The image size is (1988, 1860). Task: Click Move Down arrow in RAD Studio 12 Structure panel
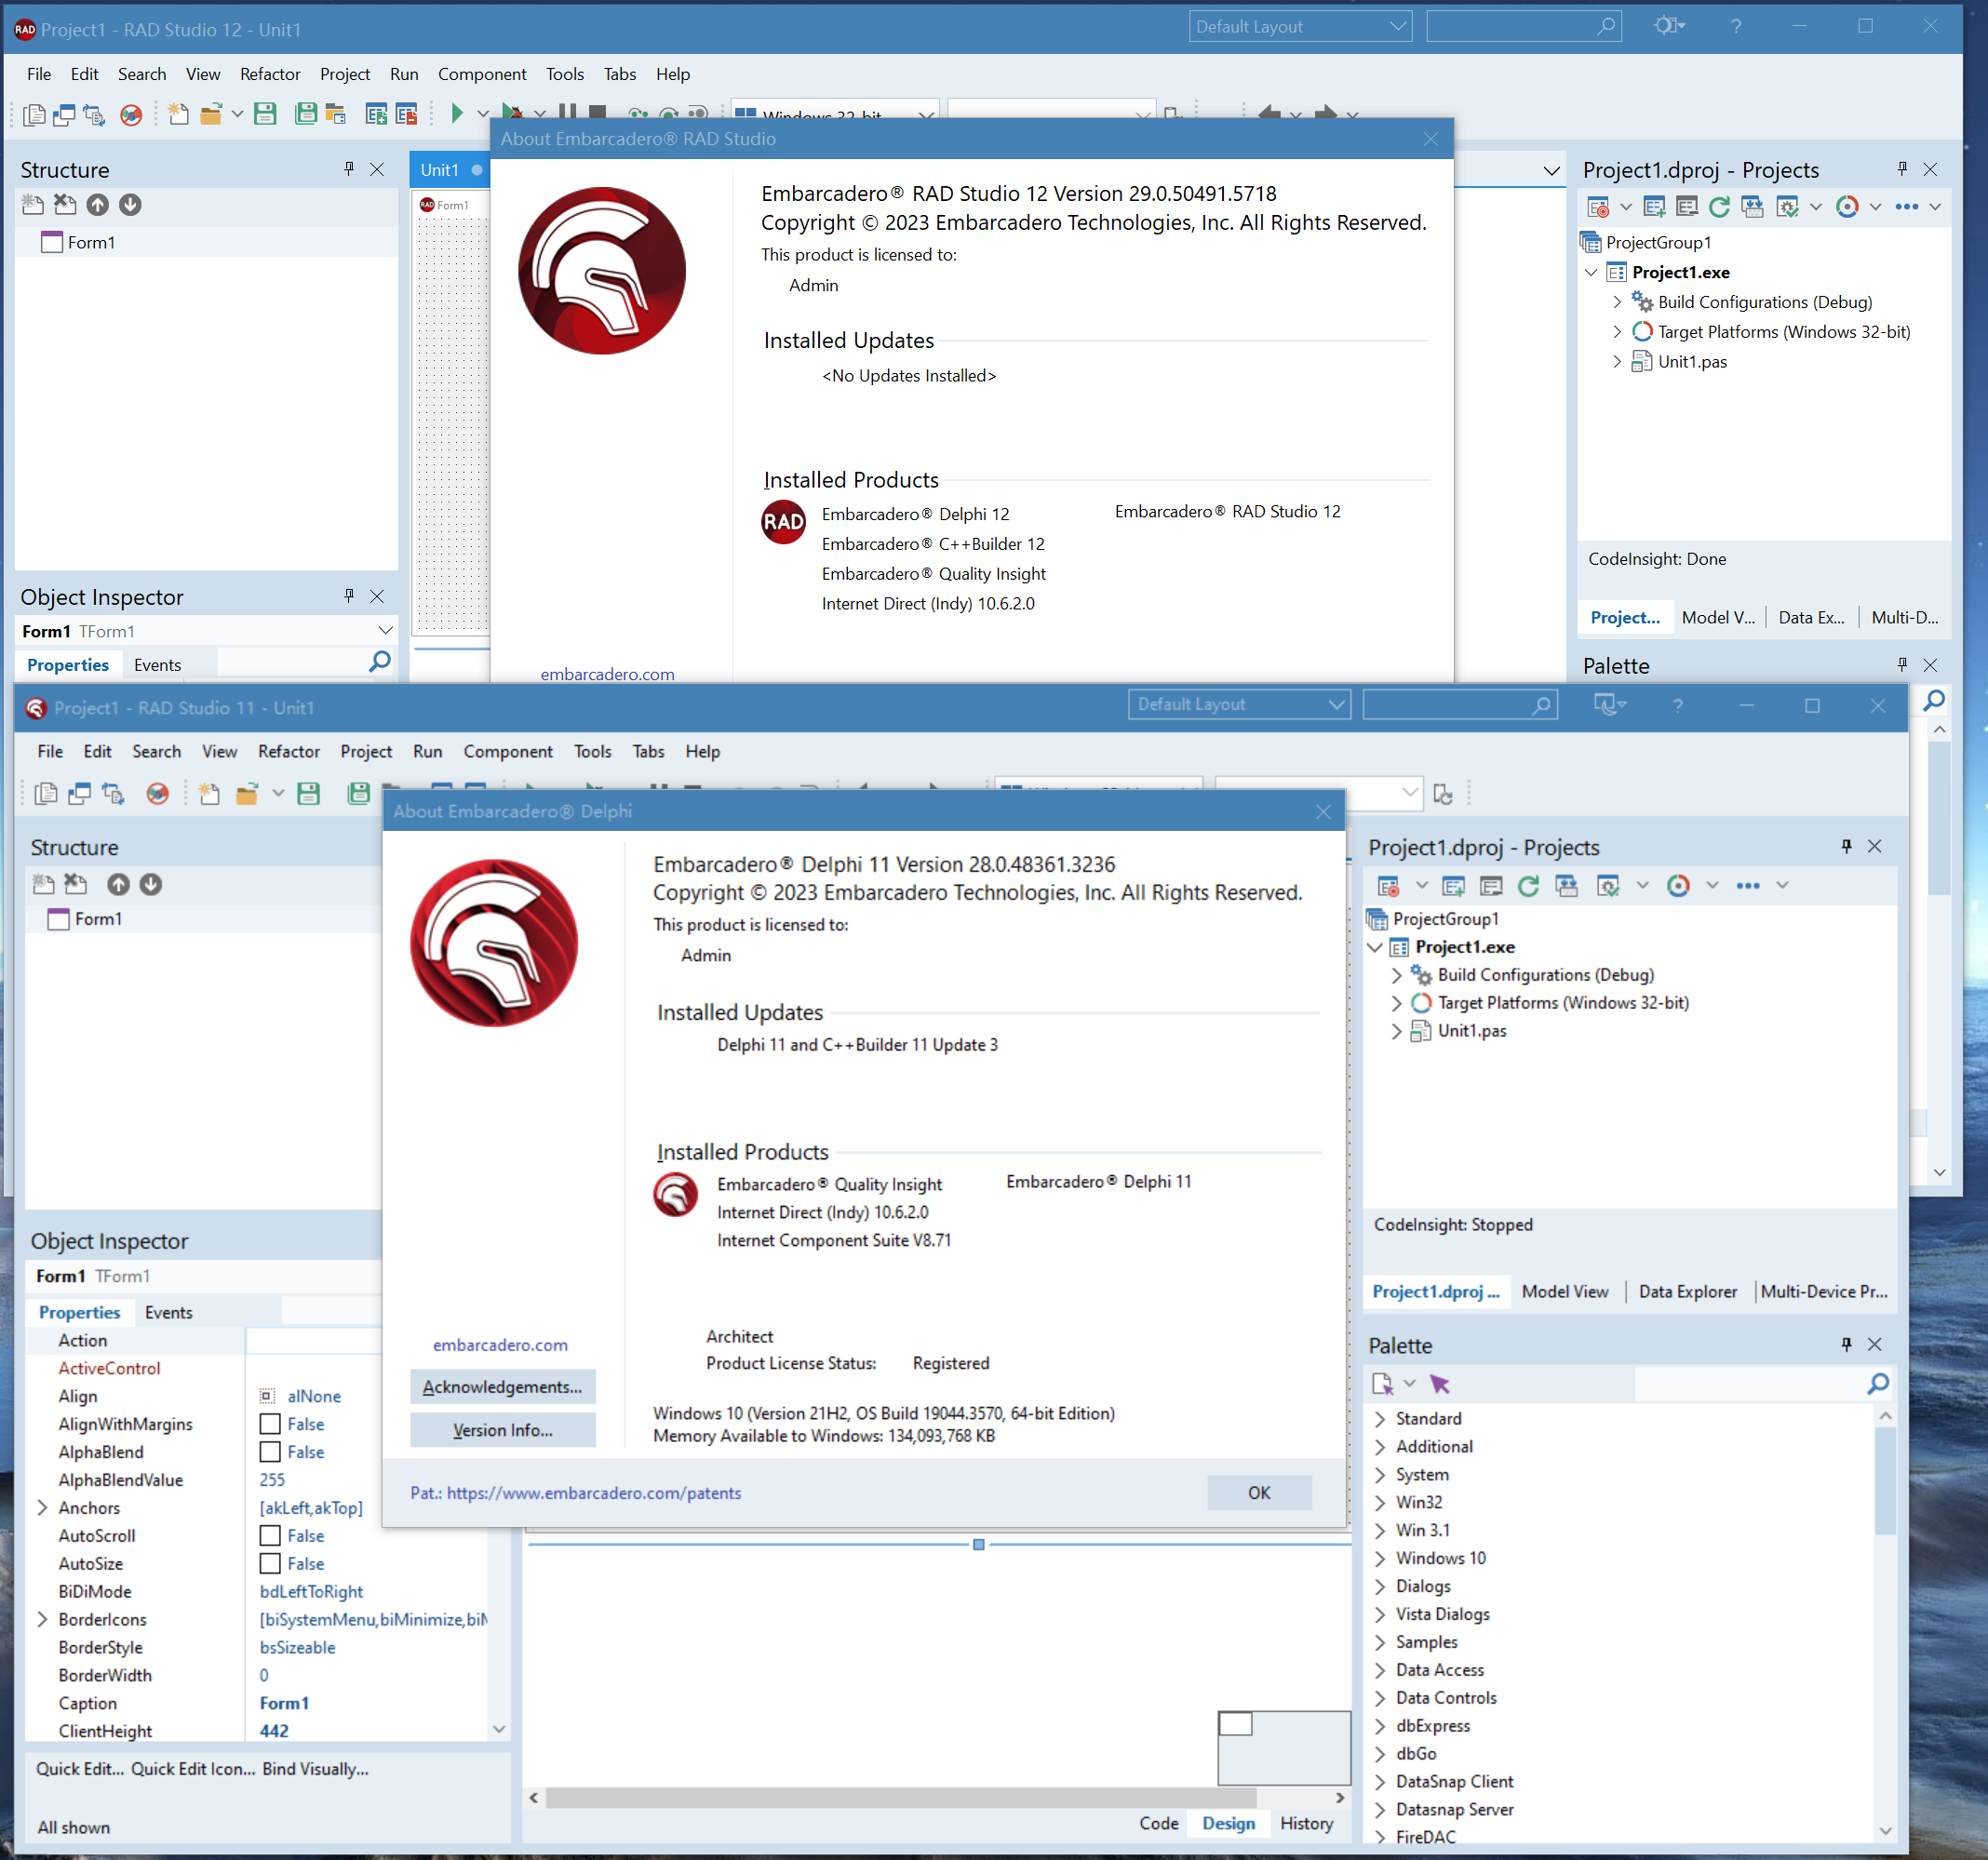click(x=130, y=205)
